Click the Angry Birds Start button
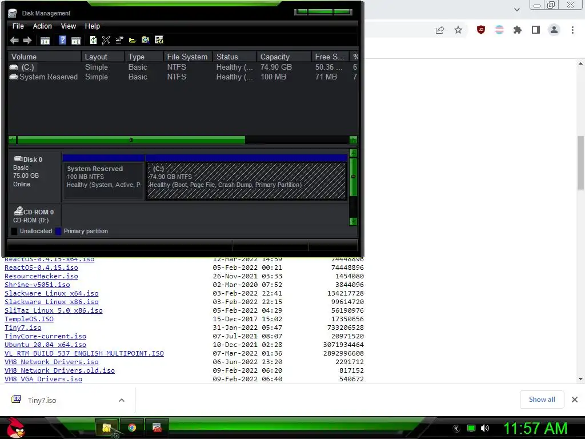This screenshot has height=439, width=585. [15, 428]
